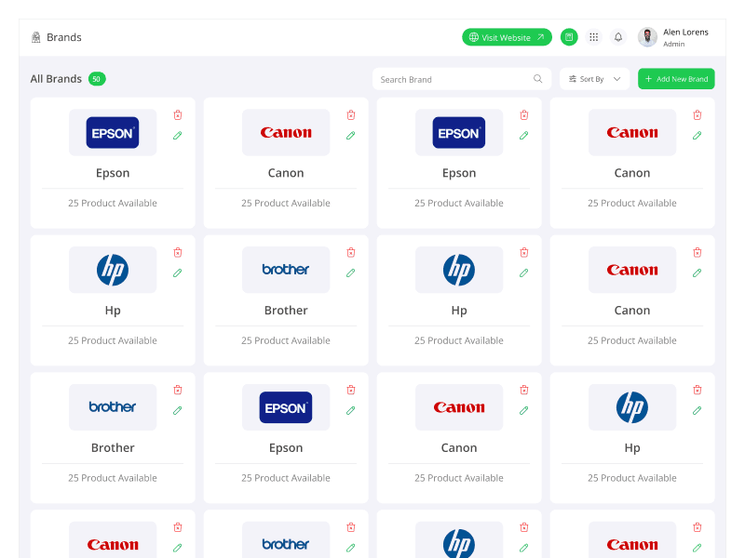
Task: Click the Brother name in second row
Action: (286, 311)
